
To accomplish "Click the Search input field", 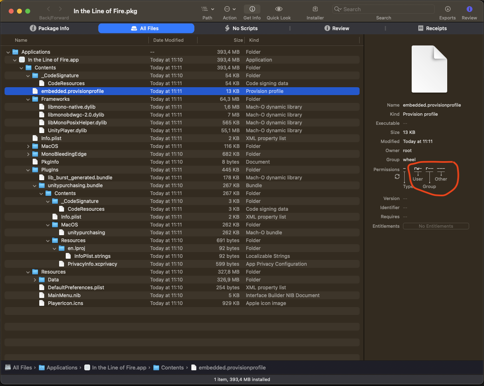I will coord(386,9).
